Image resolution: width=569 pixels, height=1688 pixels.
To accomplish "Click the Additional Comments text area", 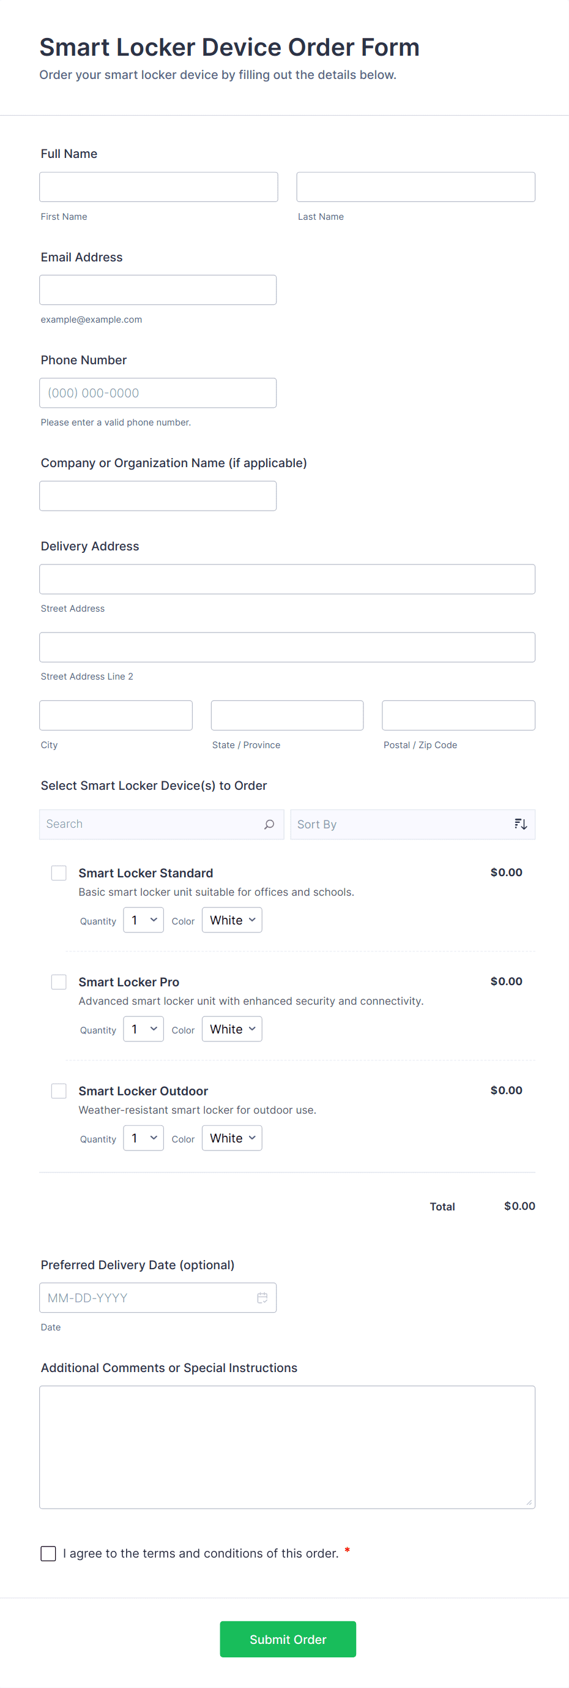I will coord(287,1447).
